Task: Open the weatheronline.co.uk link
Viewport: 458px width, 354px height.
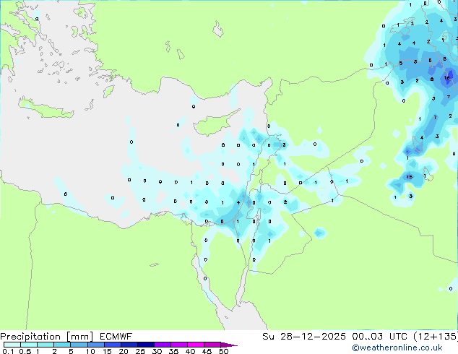Action: (x=397, y=347)
